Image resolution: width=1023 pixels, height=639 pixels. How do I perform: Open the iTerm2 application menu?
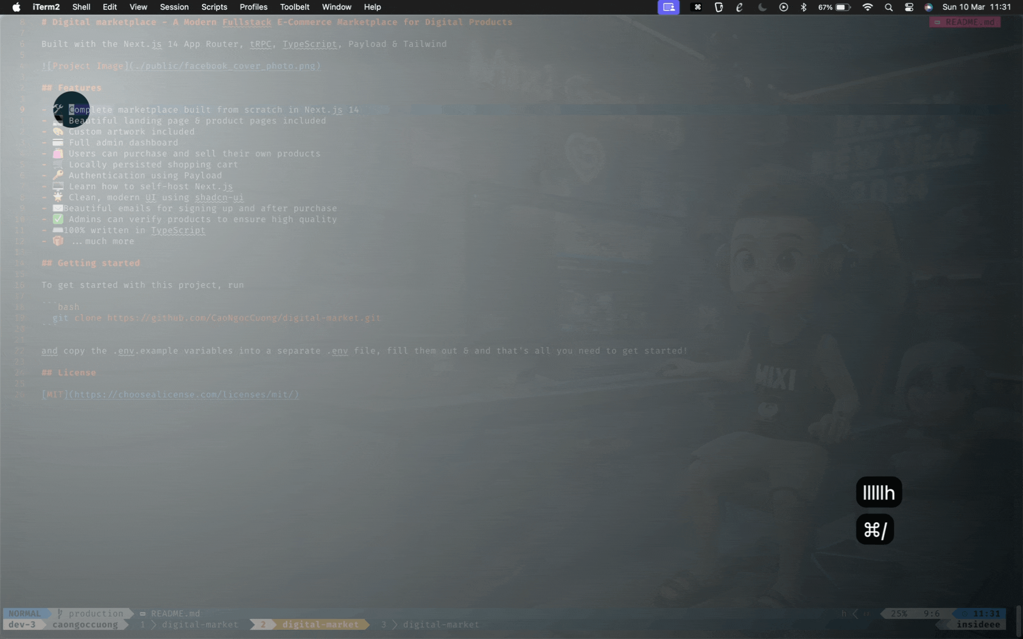[46, 7]
